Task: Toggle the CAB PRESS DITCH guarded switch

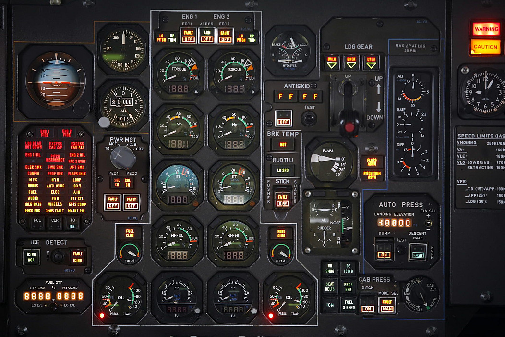Action: [x=368, y=305]
